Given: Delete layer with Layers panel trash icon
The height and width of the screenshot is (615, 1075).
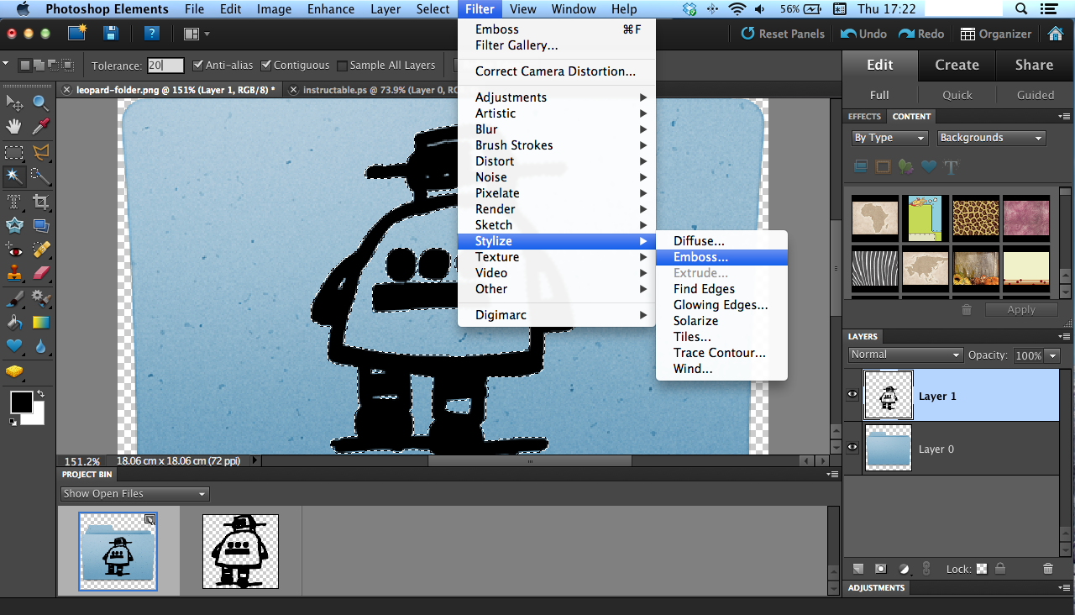Looking at the screenshot, I should coord(1047,569).
